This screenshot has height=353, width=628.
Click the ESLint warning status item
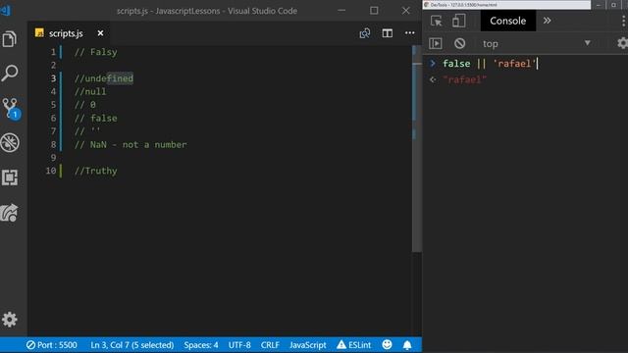pos(354,345)
